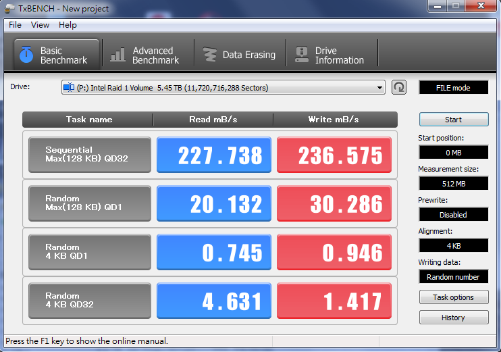The height and width of the screenshot is (352, 501).
Task: Click the TxBENCH title bar app icon
Action: pyautogui.click(x=9, y=8)
